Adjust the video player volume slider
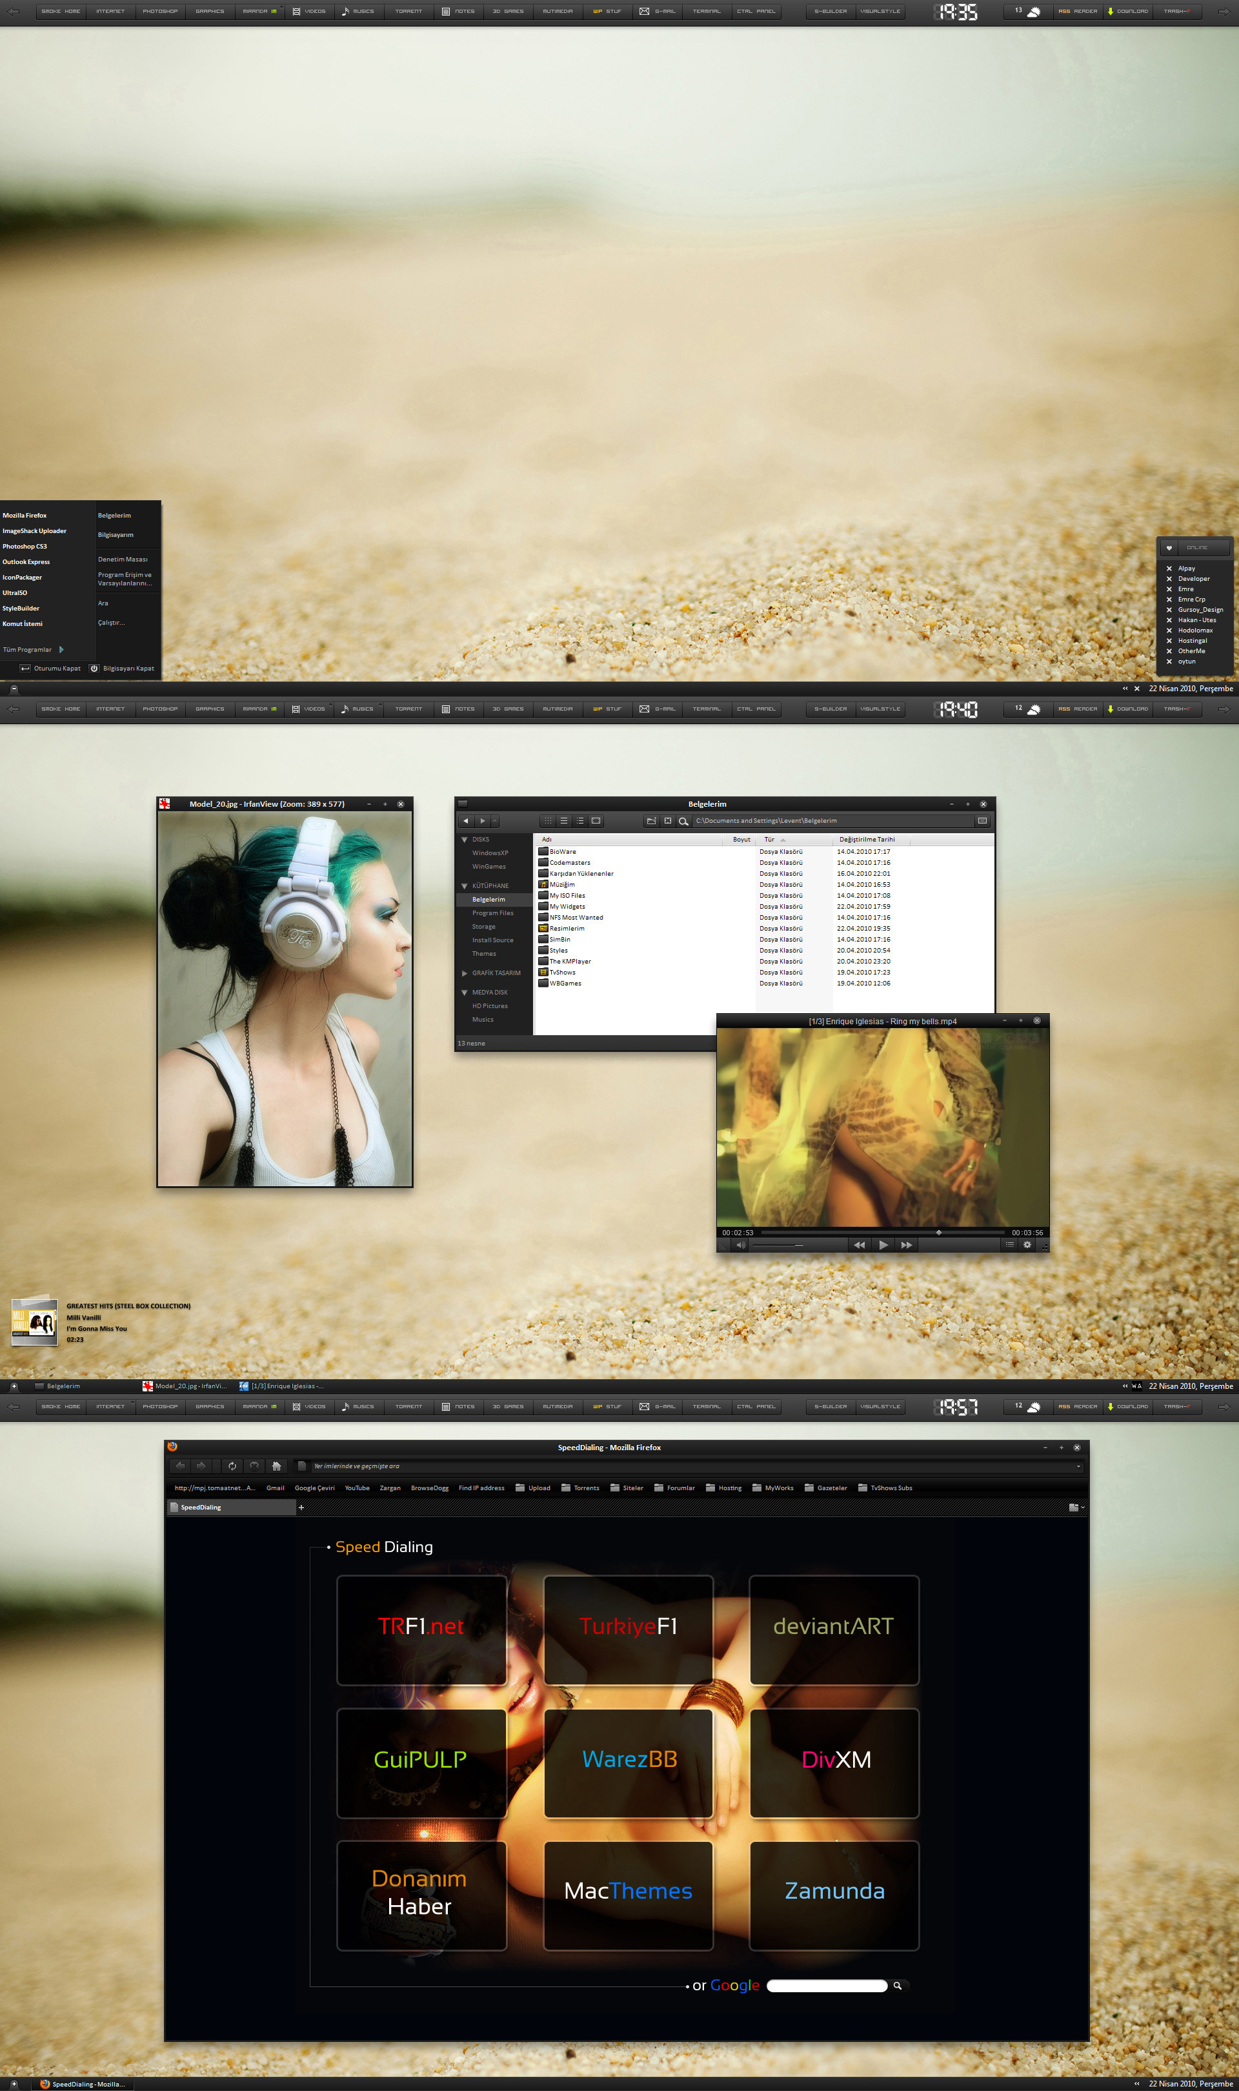This screenshot has width=1239, height=2091. click(x=778, y=1244)
